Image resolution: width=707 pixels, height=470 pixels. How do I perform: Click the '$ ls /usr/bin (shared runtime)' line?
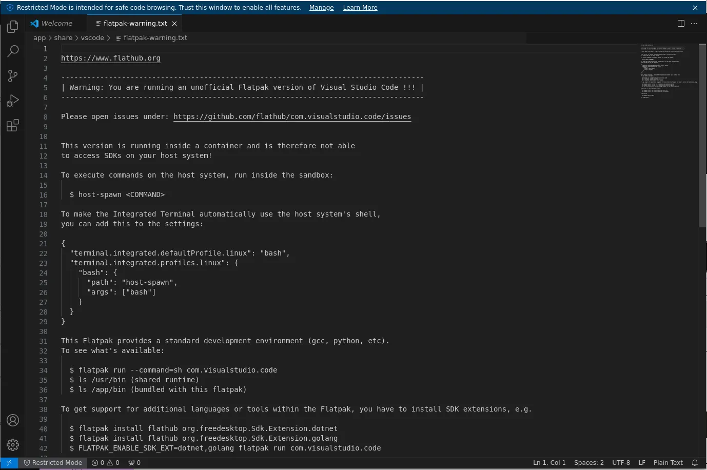click(x=134, y=380)
